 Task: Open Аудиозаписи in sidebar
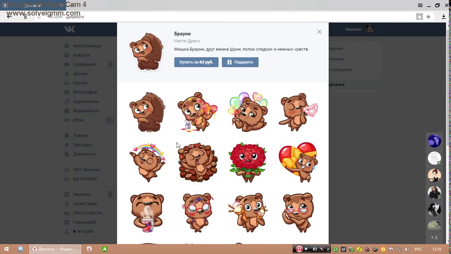click(86, 101)
